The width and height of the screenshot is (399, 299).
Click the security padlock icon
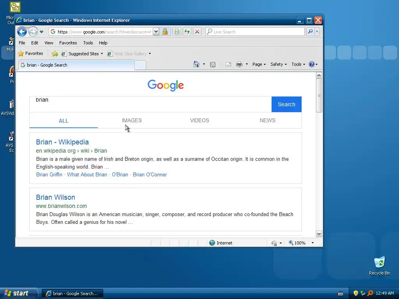165,32
